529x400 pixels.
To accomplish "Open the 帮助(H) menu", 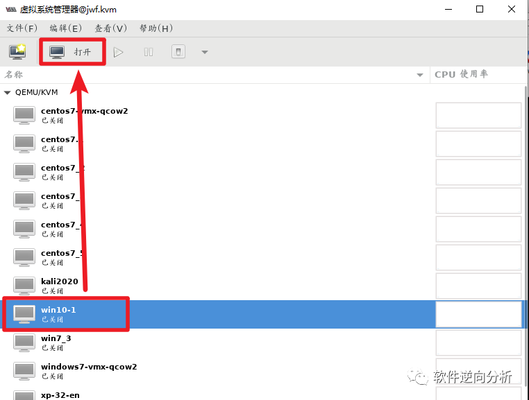I will click(156, 28).
